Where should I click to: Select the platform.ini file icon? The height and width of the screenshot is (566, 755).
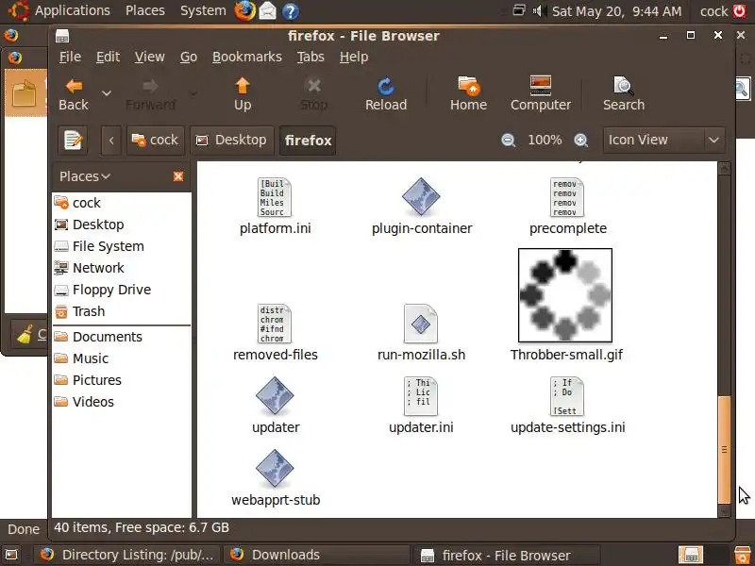[275, 197]
